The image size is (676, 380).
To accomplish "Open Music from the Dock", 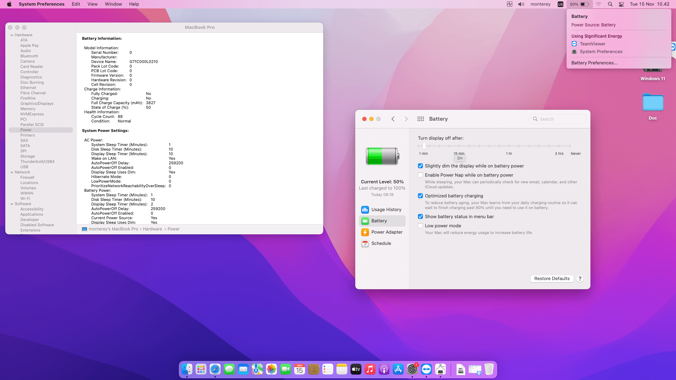I will pos(370,369).
